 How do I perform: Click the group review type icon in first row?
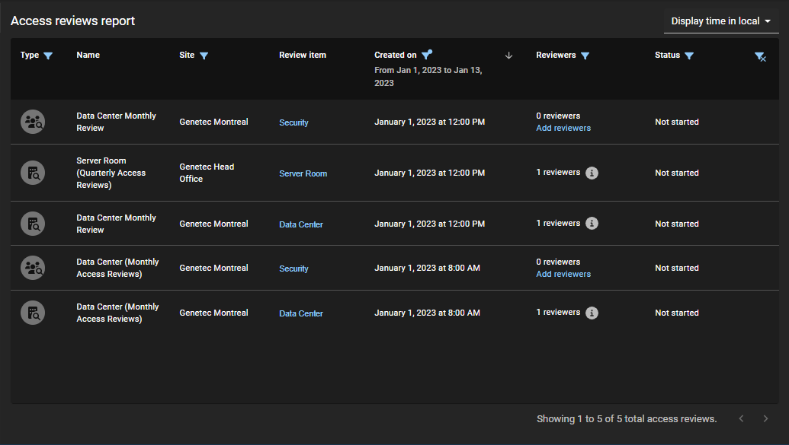pos(33,122)
